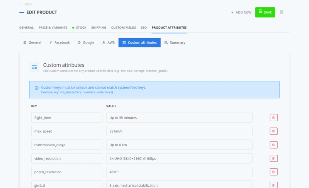Switch to the General attributes sub-tab
Viewport: 309px width, 188px height.
(32, 42)
